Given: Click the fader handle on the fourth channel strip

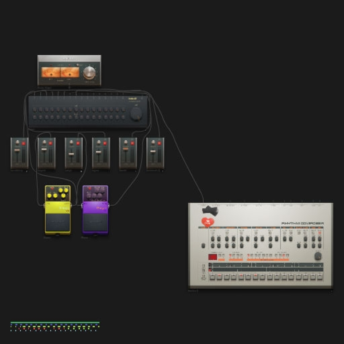Looking at the screenshot, I should pos(99,152).
